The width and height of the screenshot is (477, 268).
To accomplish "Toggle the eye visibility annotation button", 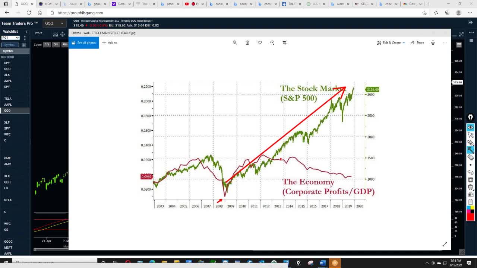I will tap(470, 127).
